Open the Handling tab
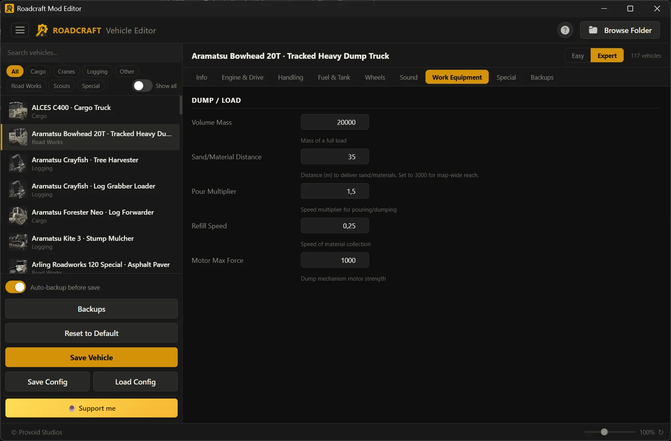Viewport: 671px width, 441px height. [x=290, y=77]
